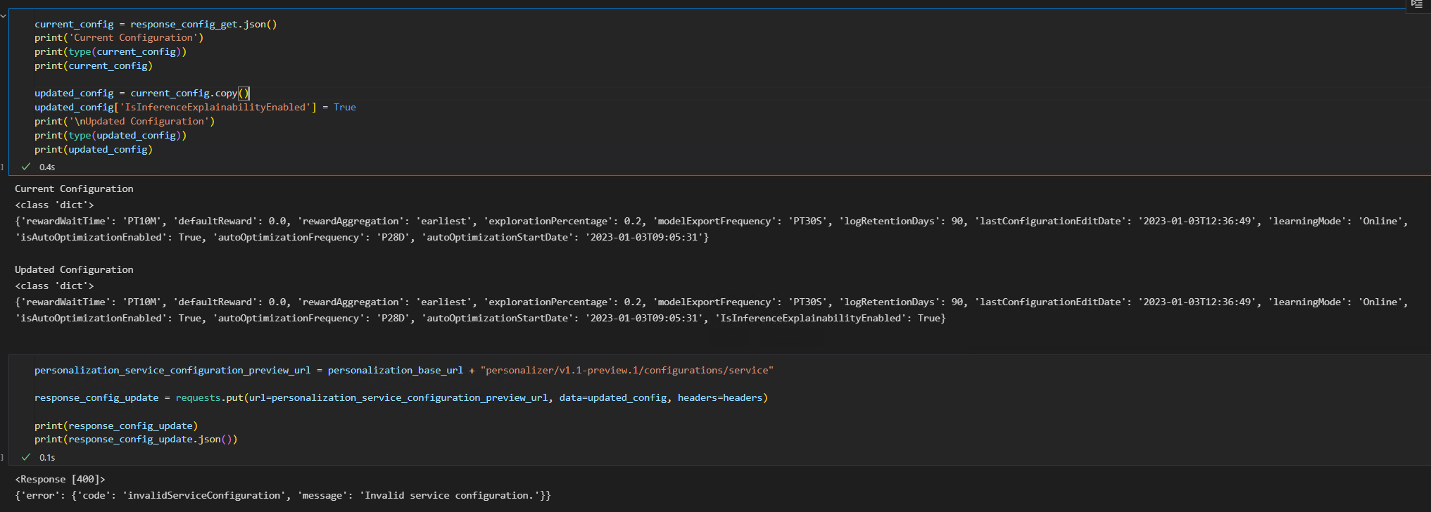The height and width of the screenshot is (512, 1431).
Task: Click the 0.1s execution time label
Action: point(47,458)
